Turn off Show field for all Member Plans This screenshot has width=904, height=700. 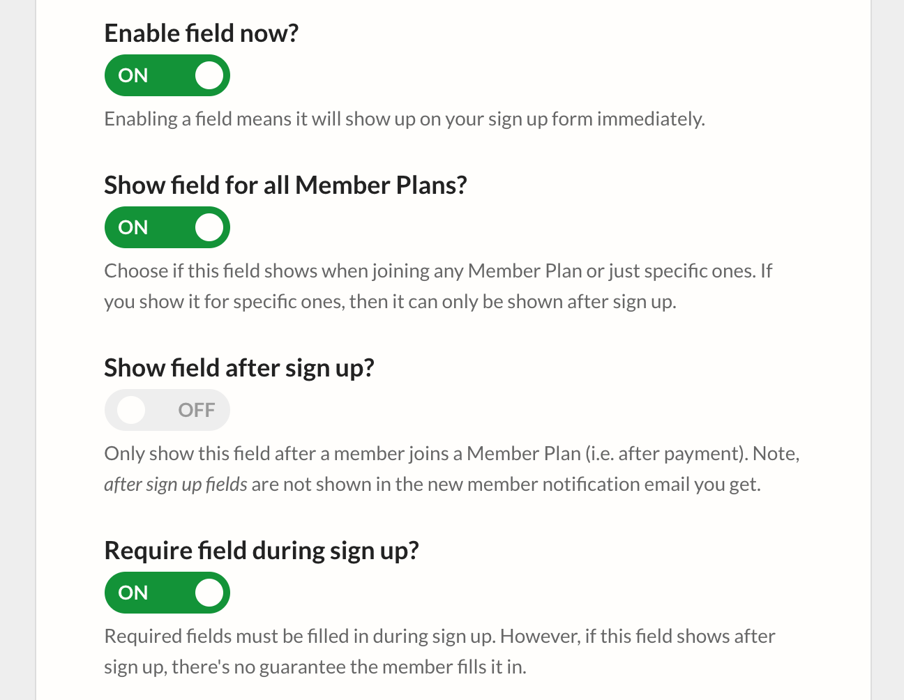pyautogui.click(x=167, y=227)
